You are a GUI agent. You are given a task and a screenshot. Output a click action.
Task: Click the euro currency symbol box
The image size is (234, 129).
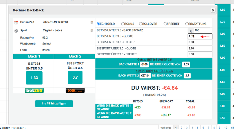tap(191, 31)
